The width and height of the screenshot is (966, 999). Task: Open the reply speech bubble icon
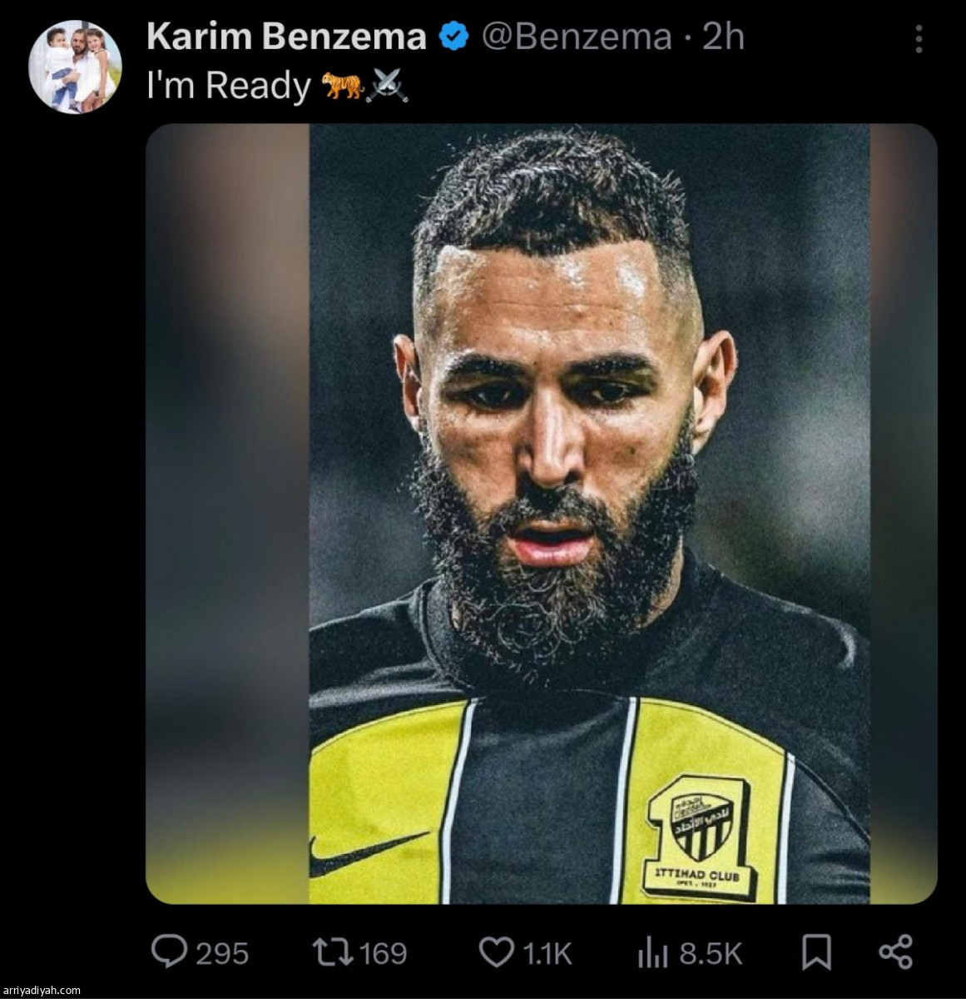[x=170, y=952]
